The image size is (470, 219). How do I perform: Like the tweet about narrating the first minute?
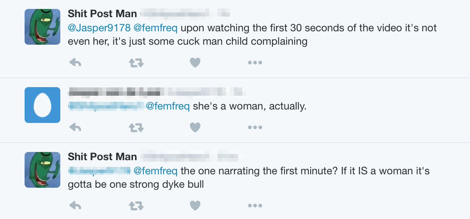[x=195, y=205]
